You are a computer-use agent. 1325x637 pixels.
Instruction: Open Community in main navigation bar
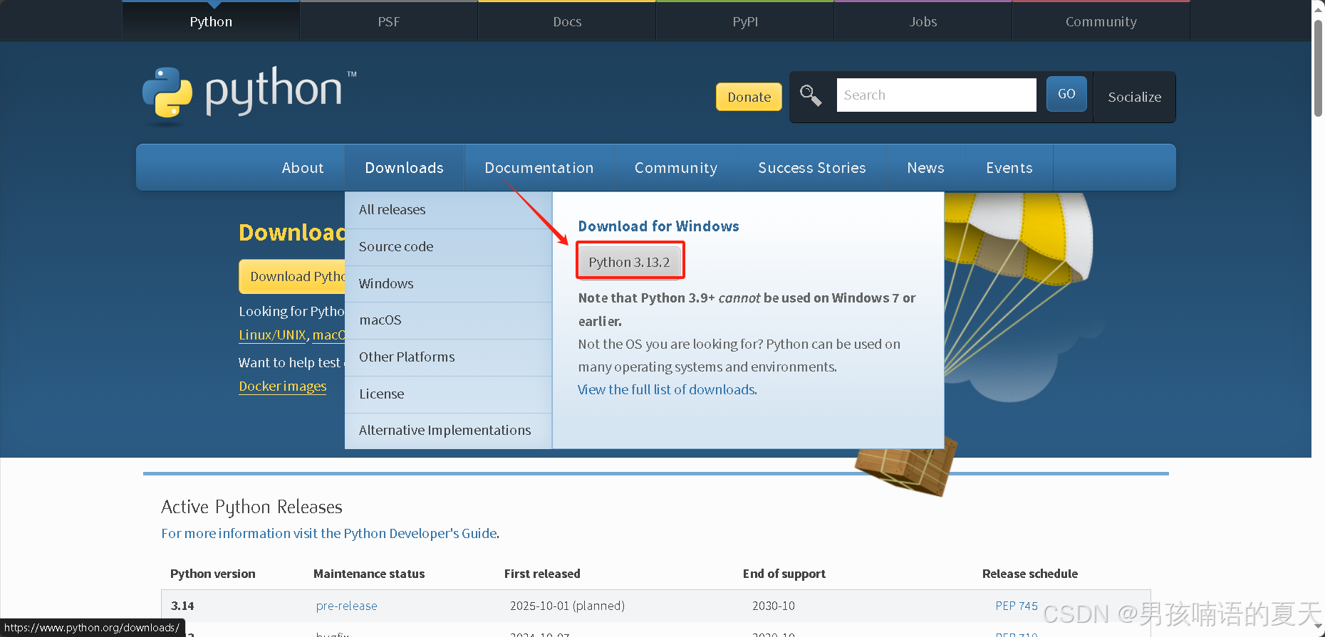click(x=676, y=168)
